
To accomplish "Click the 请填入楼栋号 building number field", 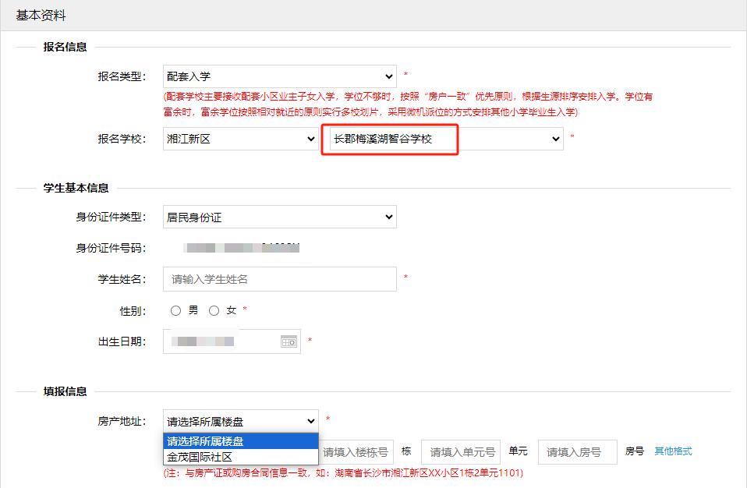I will click(356, 452).
